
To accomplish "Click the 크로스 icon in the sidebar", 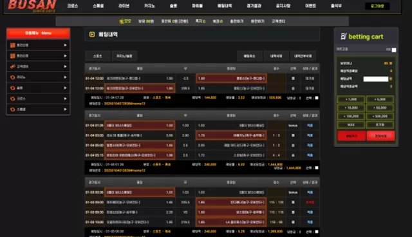I will (13, 99).
